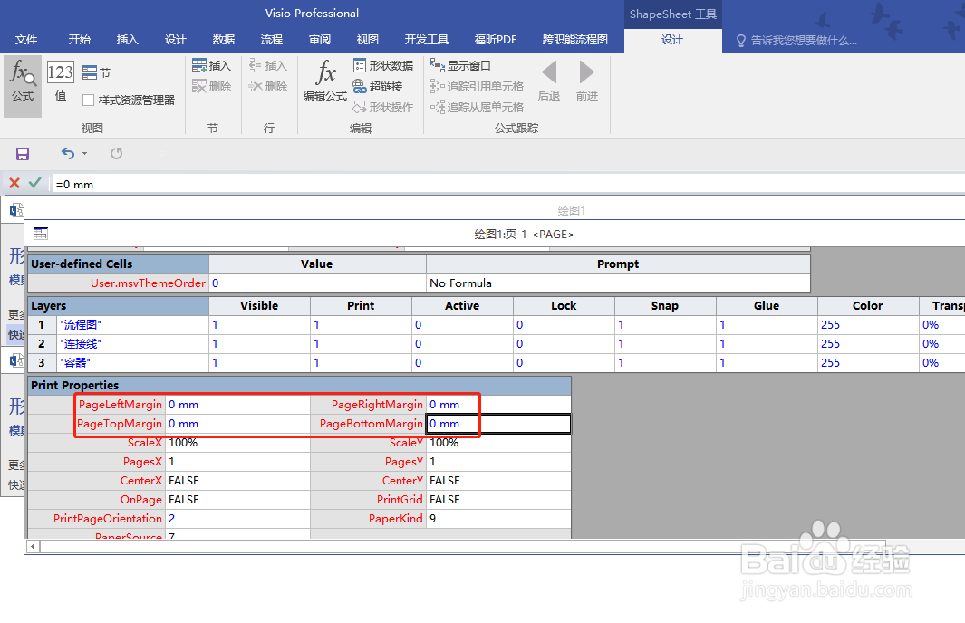Select the PrintPageOrientation value cell
Viewport: 965px width, 623px height.
click(x=237, y=519)
